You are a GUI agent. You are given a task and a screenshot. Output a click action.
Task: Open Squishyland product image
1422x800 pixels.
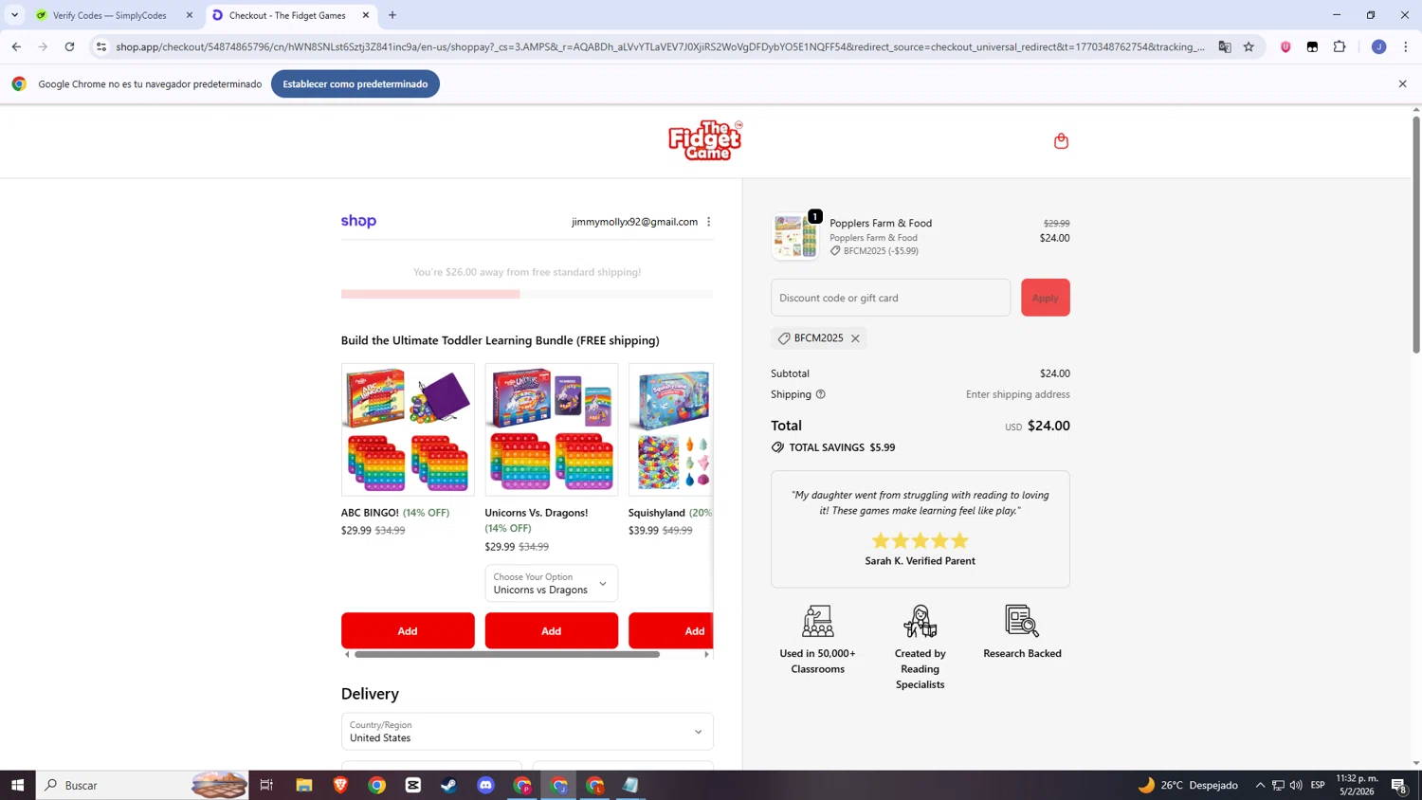pos(671,429)
